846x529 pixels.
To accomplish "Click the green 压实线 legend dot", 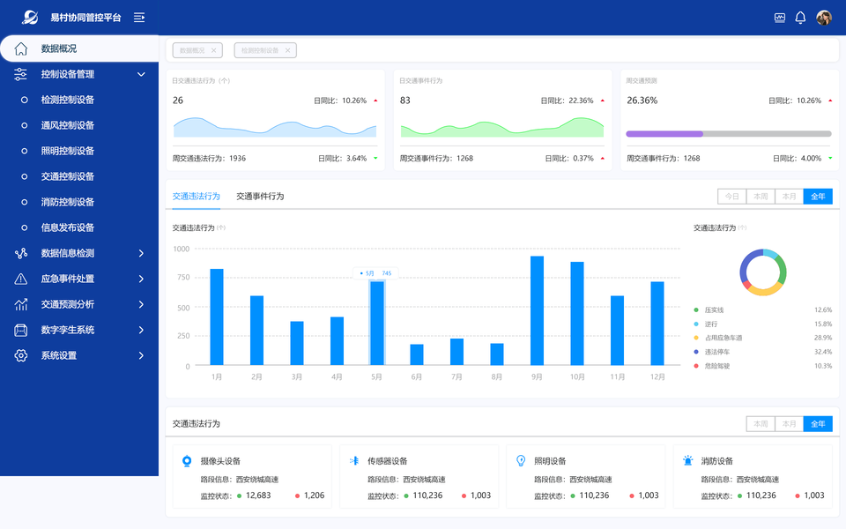I will coord(696,309).
